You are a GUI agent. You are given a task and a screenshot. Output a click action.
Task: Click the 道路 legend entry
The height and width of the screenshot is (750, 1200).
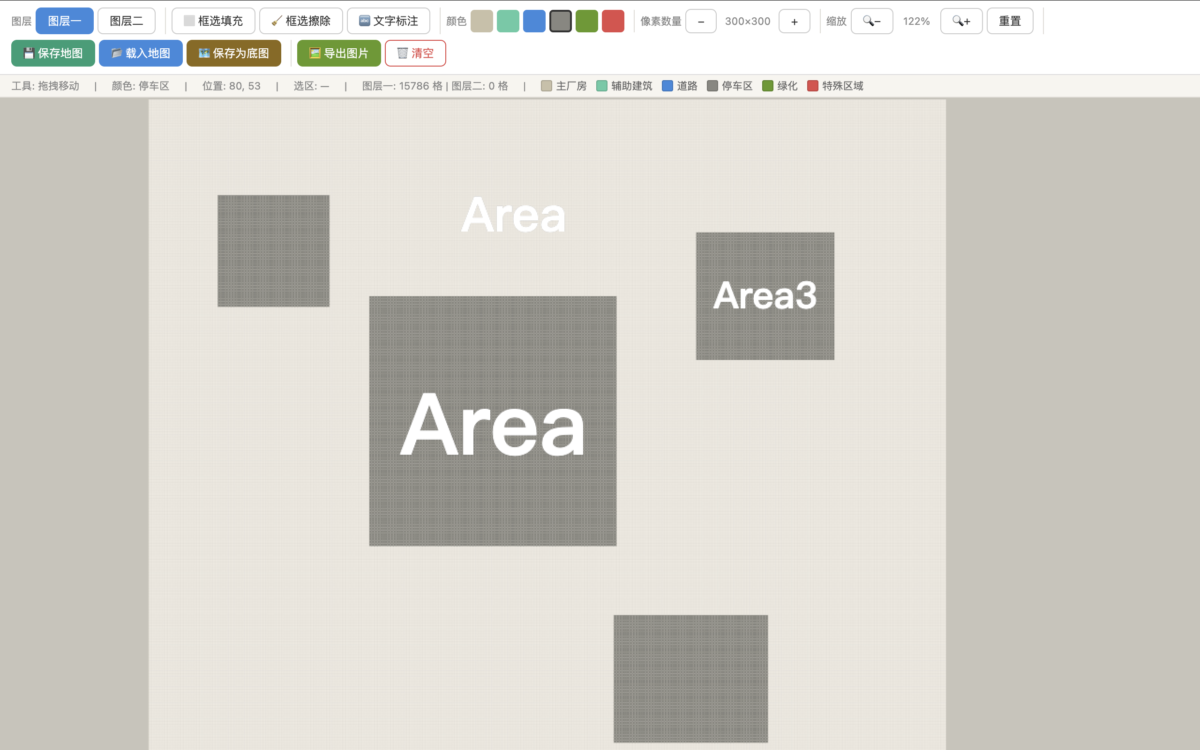[x=680, y=86]
